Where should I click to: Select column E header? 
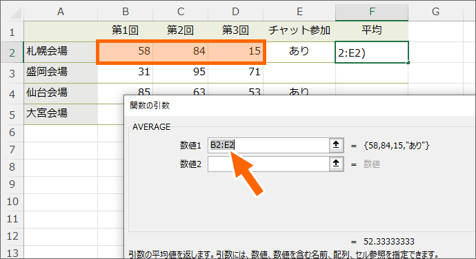[299, 12]
